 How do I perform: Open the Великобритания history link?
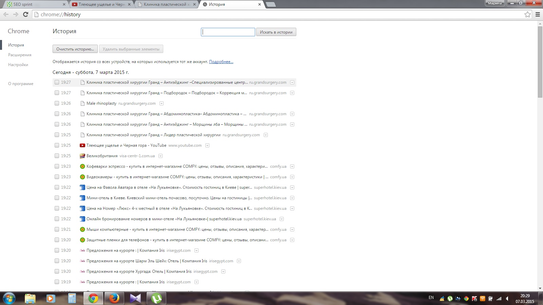[x=102, y=156]
